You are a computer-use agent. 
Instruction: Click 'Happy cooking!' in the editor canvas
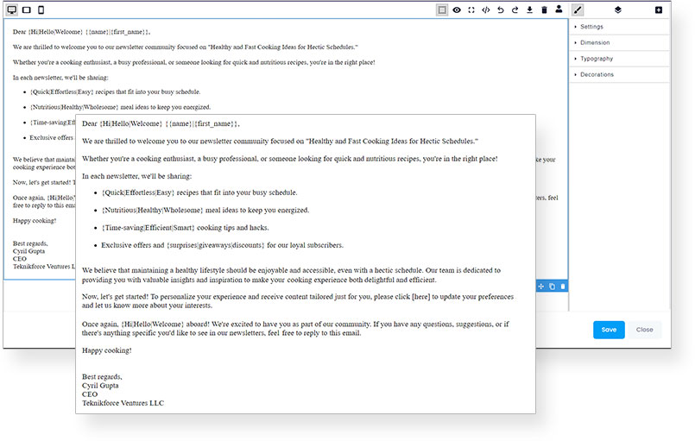pyautogui.click(x=35, y=221)
